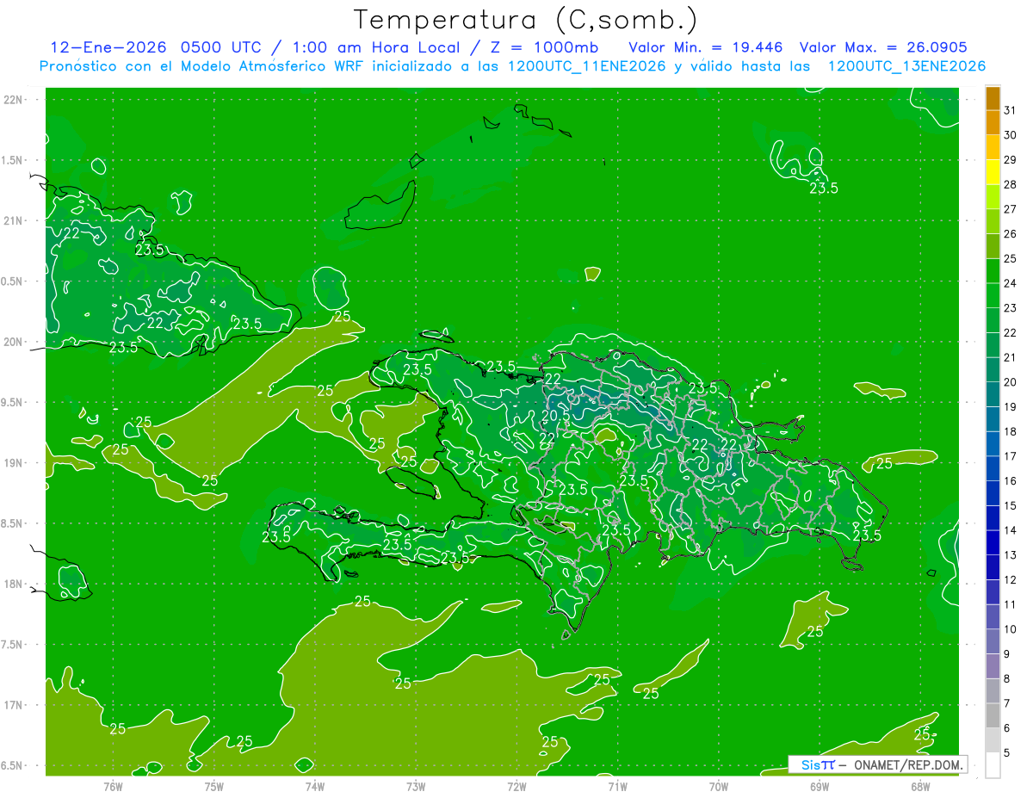The image size is (1033, 798).
Task: Select the 'Valor Min. = 19.446' readout
Action: (x=706, y=46)
